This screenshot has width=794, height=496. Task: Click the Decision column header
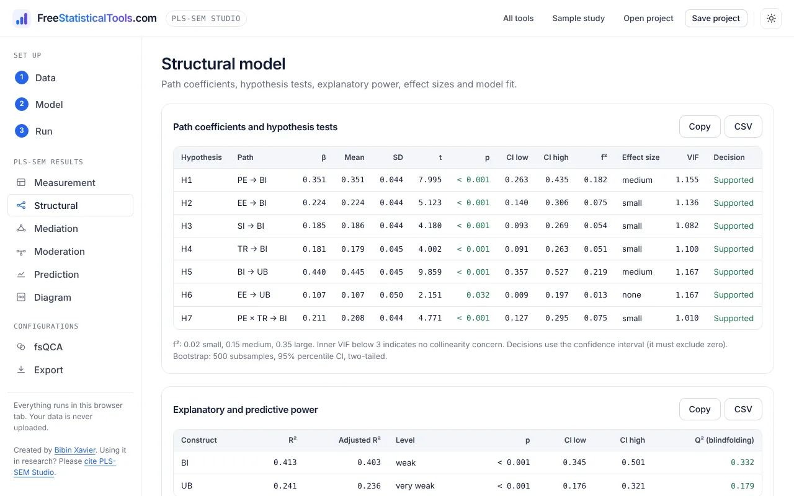729,157
